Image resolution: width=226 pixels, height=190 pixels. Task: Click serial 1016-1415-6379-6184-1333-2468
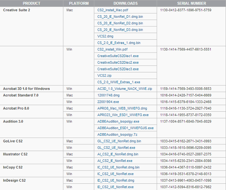tap(186, 102)
